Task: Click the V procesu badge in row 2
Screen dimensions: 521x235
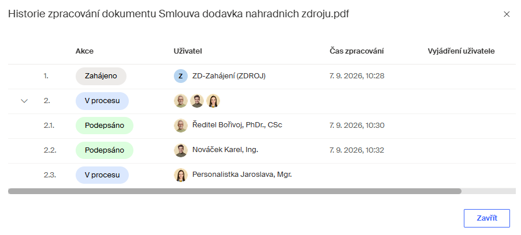Action: click(102, 101)
